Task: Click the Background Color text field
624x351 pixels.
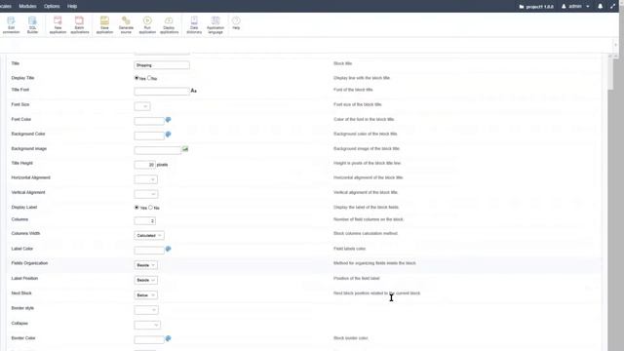Action: point(149,136)
